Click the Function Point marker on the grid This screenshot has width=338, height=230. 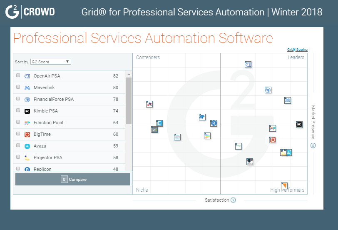coord(273,128)
